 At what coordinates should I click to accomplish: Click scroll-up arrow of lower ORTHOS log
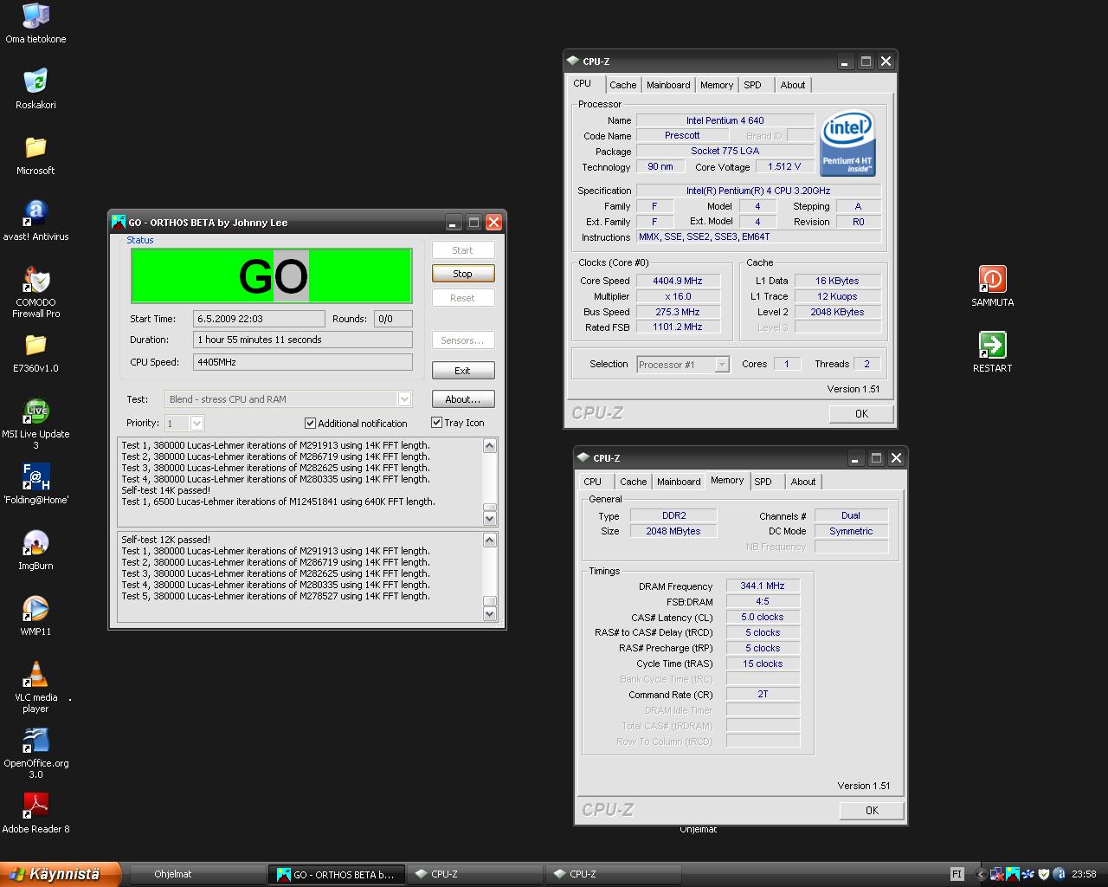click(x=490, y=541)
